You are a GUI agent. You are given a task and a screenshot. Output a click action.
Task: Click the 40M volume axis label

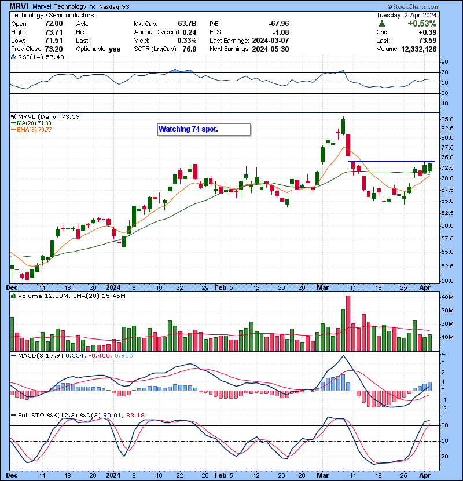click(x=447, y=297)
